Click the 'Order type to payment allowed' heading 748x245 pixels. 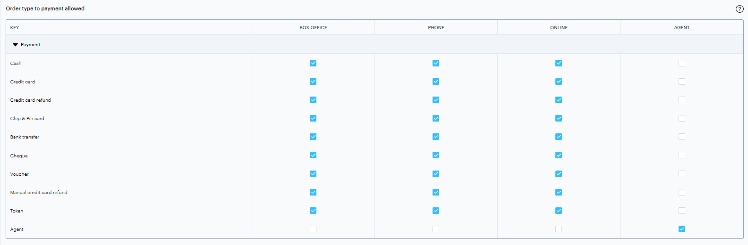45,8
